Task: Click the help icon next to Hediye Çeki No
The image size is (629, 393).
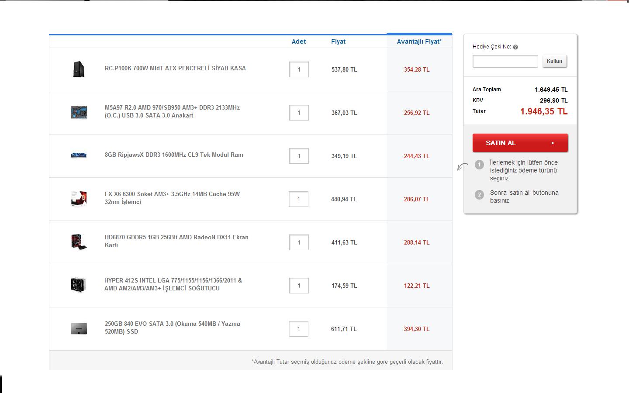Action: coord(515,47)
